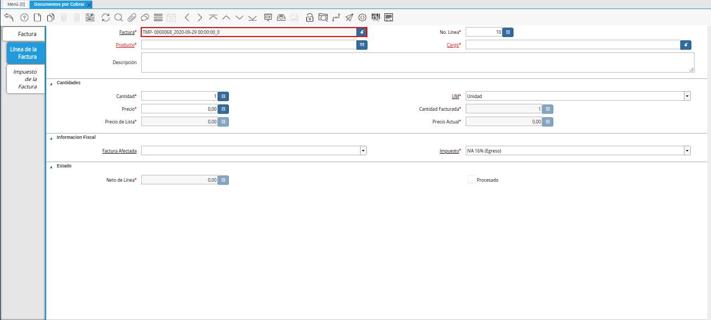Create a new record with blank page icon

pos(37,17)
